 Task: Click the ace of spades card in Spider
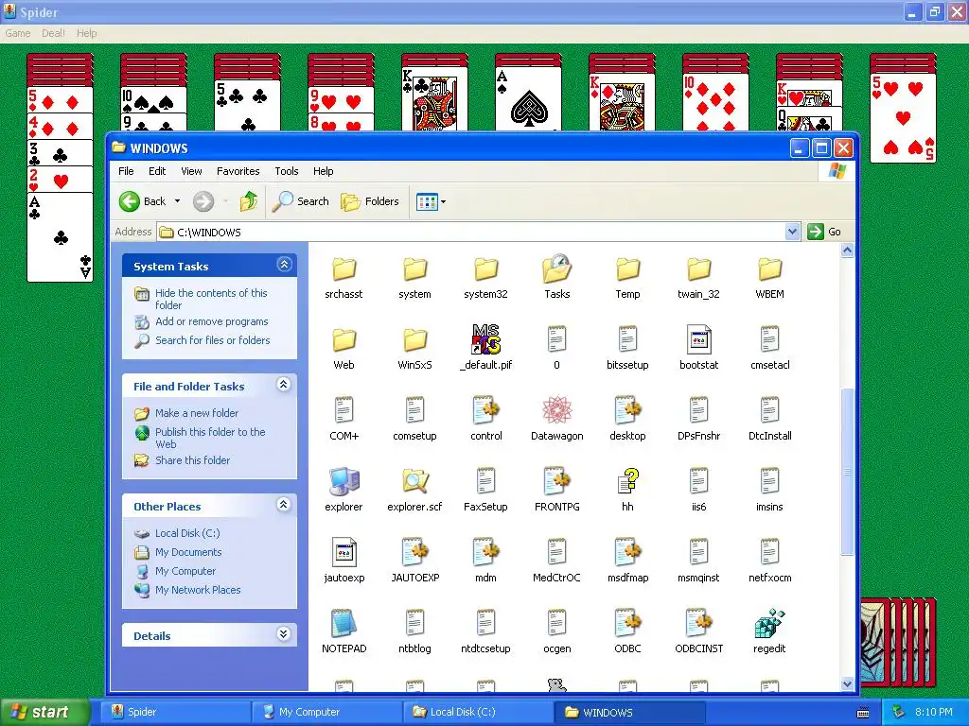[528, 98]
